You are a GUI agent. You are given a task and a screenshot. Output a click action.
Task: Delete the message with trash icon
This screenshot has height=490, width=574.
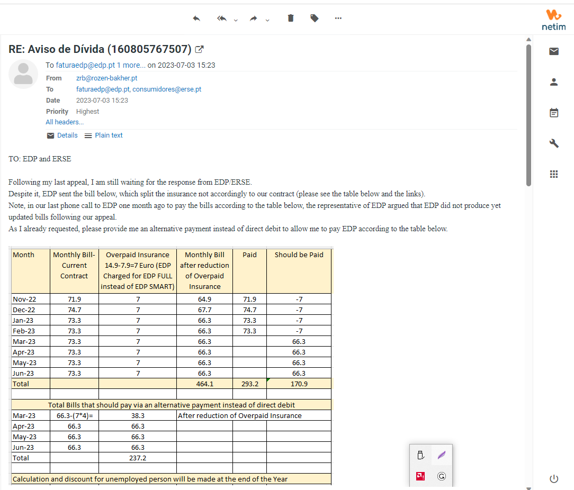click(291, 18)
